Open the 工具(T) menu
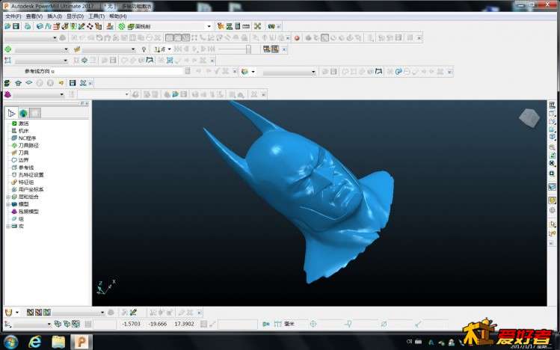This screenshot has width=560, height=350. coord(96,16)
